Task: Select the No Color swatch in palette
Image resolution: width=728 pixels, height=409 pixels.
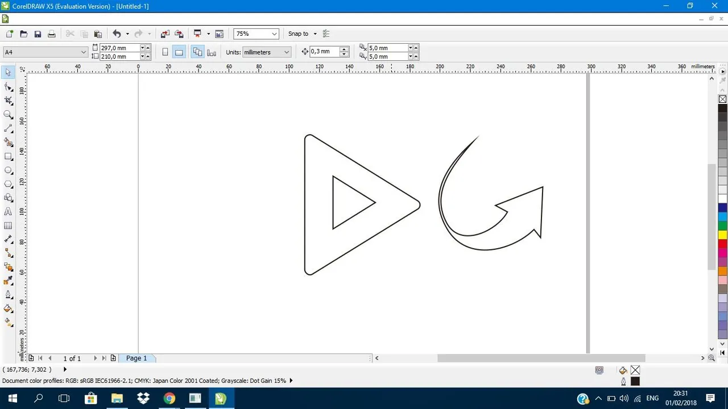Action: coord(722,99)
